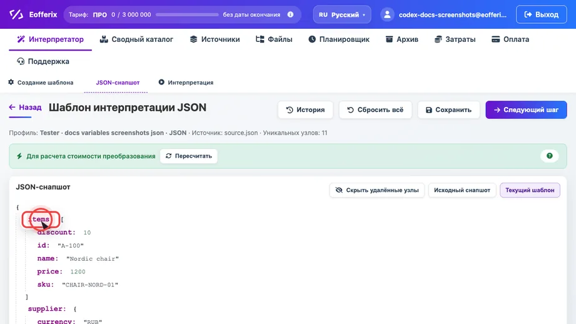This screenshot has height=324, width=576.
Task: Open the Затраты tab
Action: (455, 39)
